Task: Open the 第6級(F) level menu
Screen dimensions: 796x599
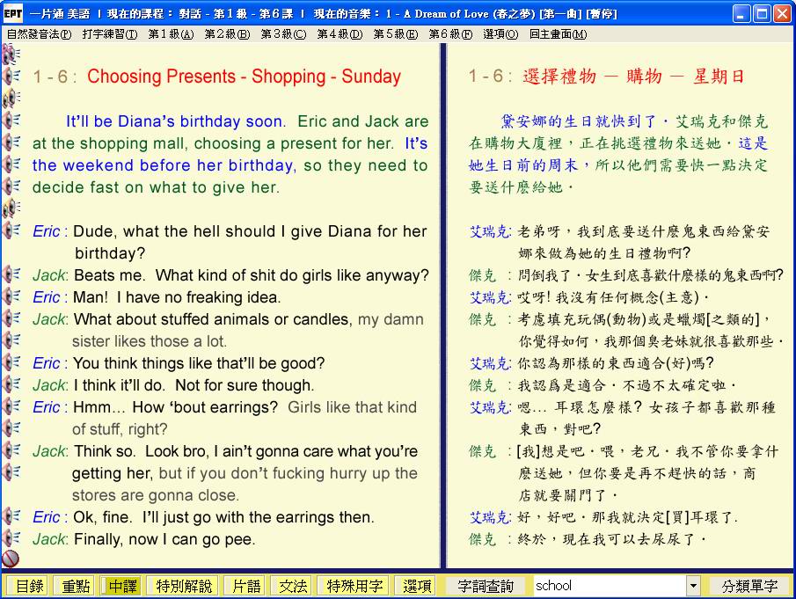Action: pos(450,34)
